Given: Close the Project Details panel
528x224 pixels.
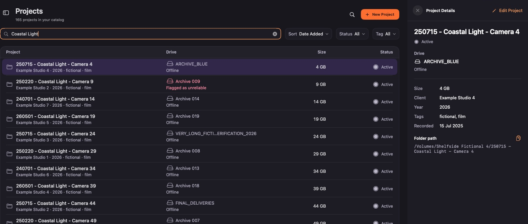Looking at the screenshot, I should 418,10.
